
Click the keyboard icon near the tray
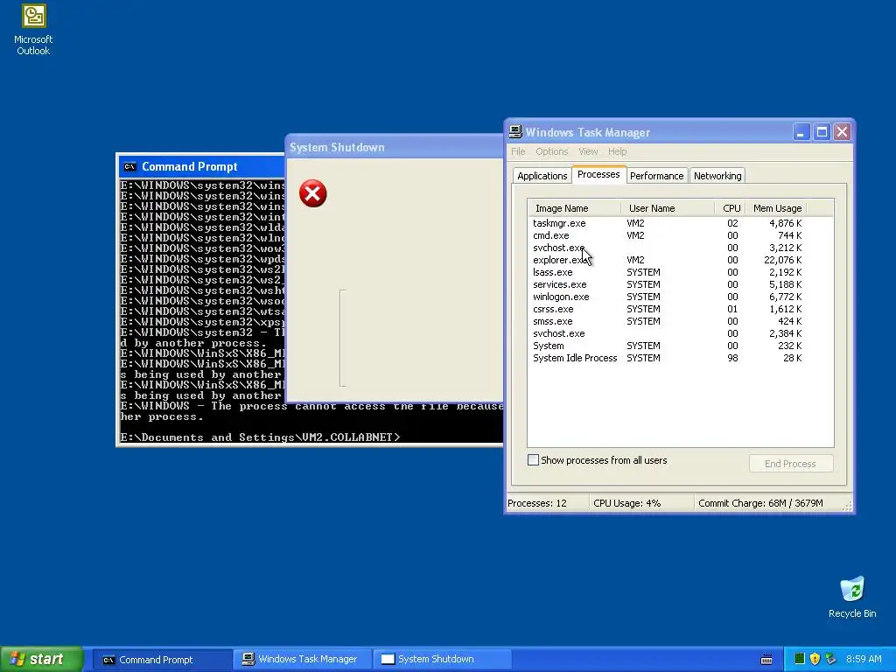click(766, 660)
